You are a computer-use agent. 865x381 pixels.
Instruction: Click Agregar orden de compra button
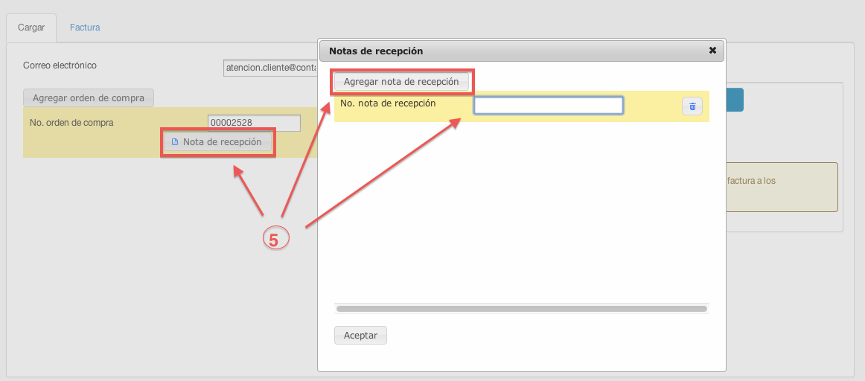[x=89, y=97]
